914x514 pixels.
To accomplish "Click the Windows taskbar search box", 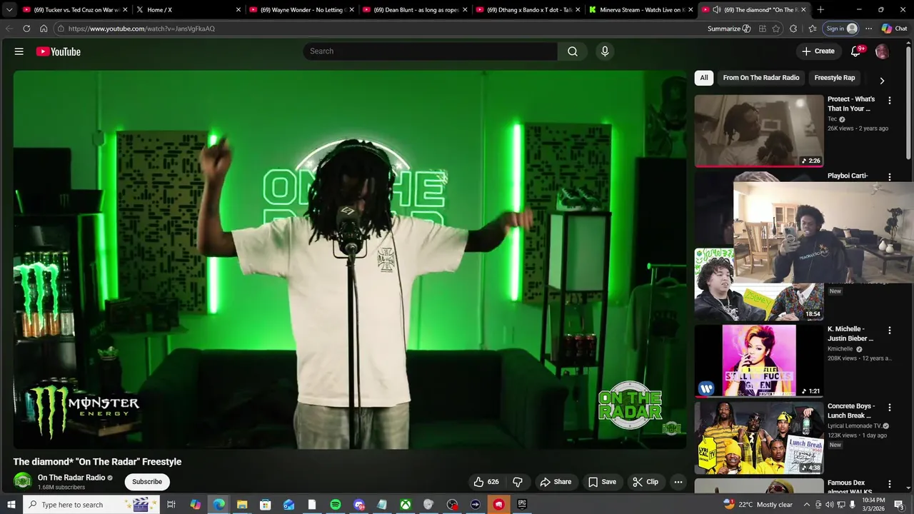I will pyautogui.click(x=91, y=505).
